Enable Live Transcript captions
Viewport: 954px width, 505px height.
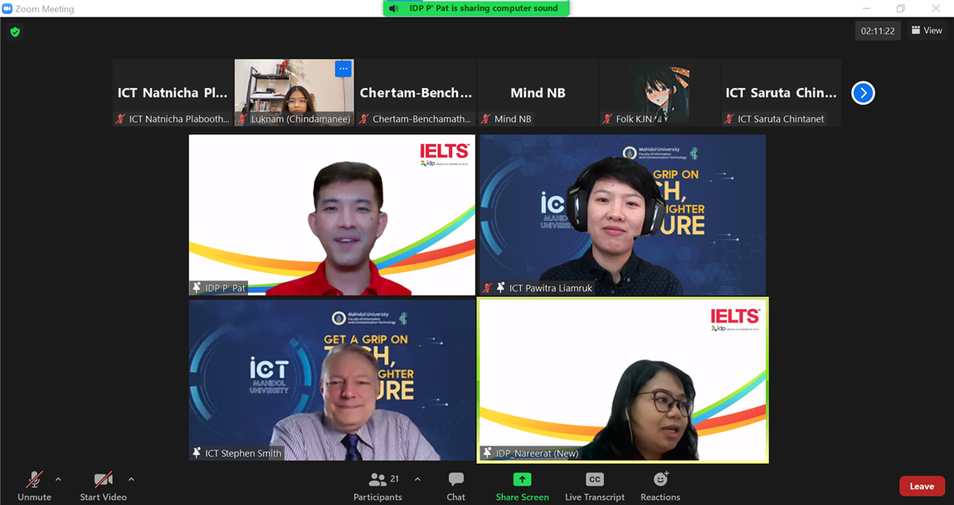pos(594,485)
